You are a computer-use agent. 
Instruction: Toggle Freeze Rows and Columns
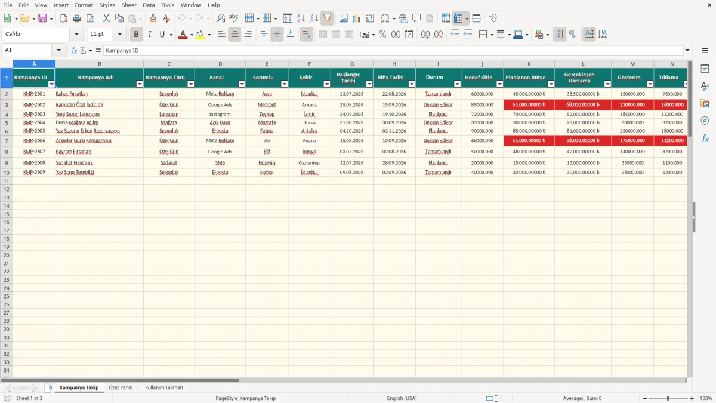click(458, 19)
